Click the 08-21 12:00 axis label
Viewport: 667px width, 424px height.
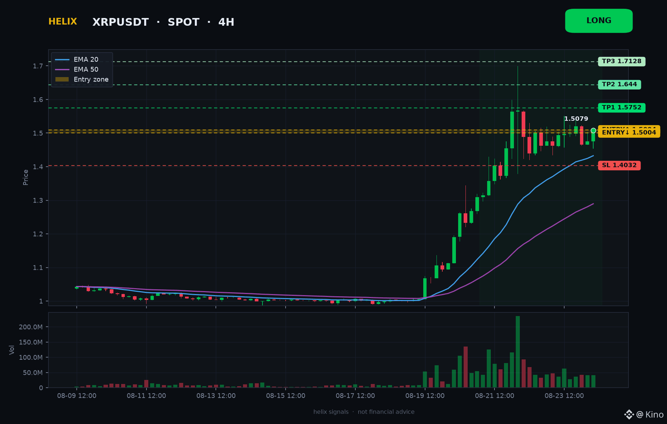[x=494, y=396]
